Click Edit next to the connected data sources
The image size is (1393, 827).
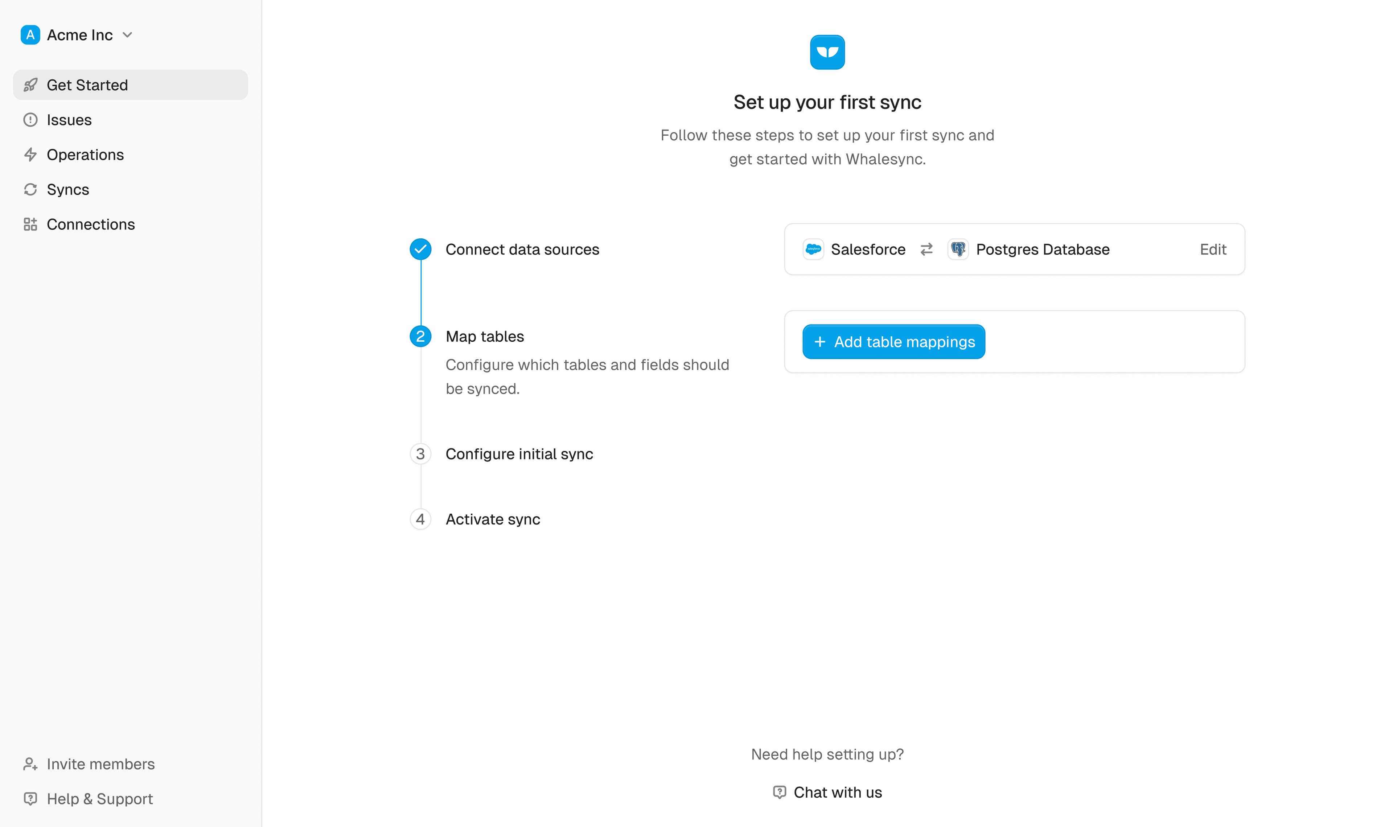coord(1213,249)
